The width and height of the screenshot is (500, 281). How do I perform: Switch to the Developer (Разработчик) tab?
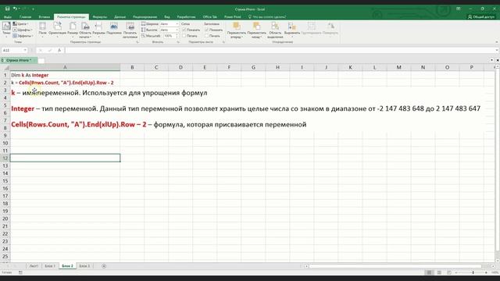click(186, 17)
